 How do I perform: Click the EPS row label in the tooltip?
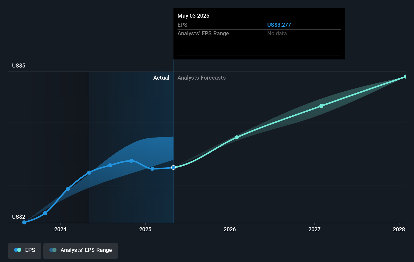[182, 25]
